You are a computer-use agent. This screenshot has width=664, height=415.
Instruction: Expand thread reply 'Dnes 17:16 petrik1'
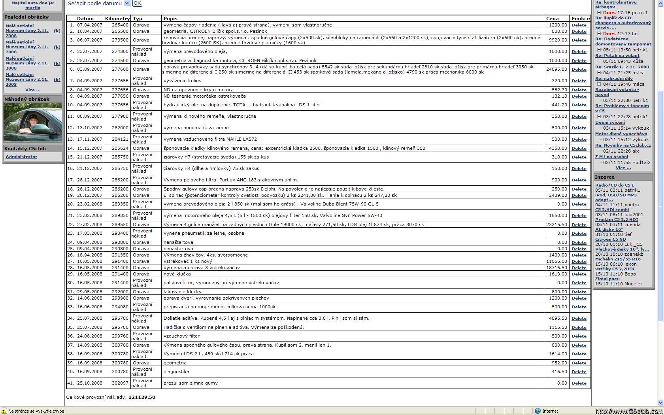[599, 13]
